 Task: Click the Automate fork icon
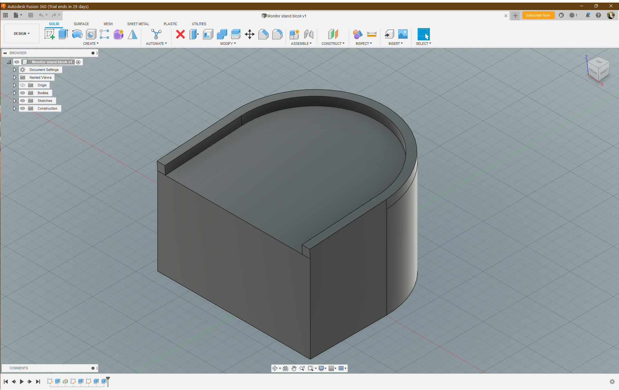[x=156, y=34]
